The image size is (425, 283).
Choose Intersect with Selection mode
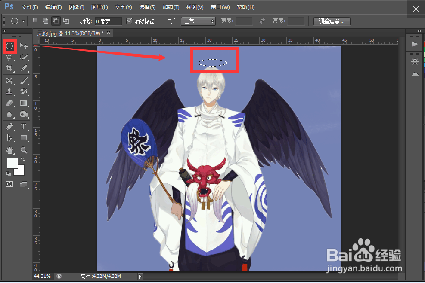tap(66, 21)
